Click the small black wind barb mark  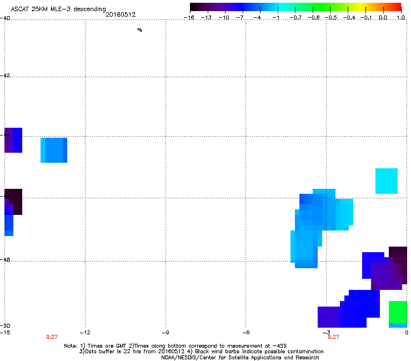click(140, 30)
